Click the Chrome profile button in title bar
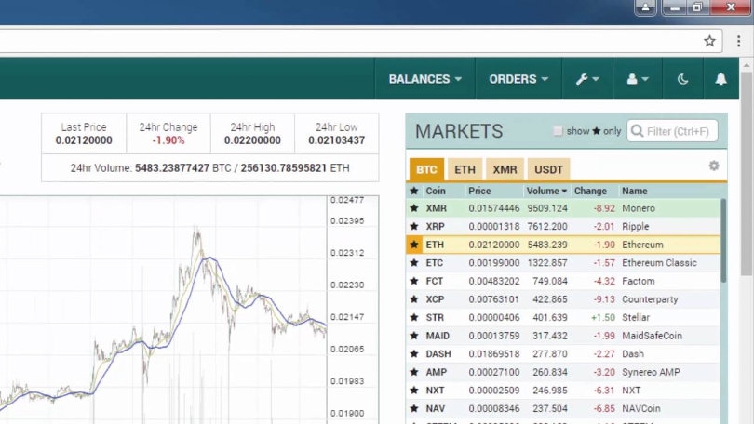The height and width of the screenshot is (424, 754). [x=645, y=7]
